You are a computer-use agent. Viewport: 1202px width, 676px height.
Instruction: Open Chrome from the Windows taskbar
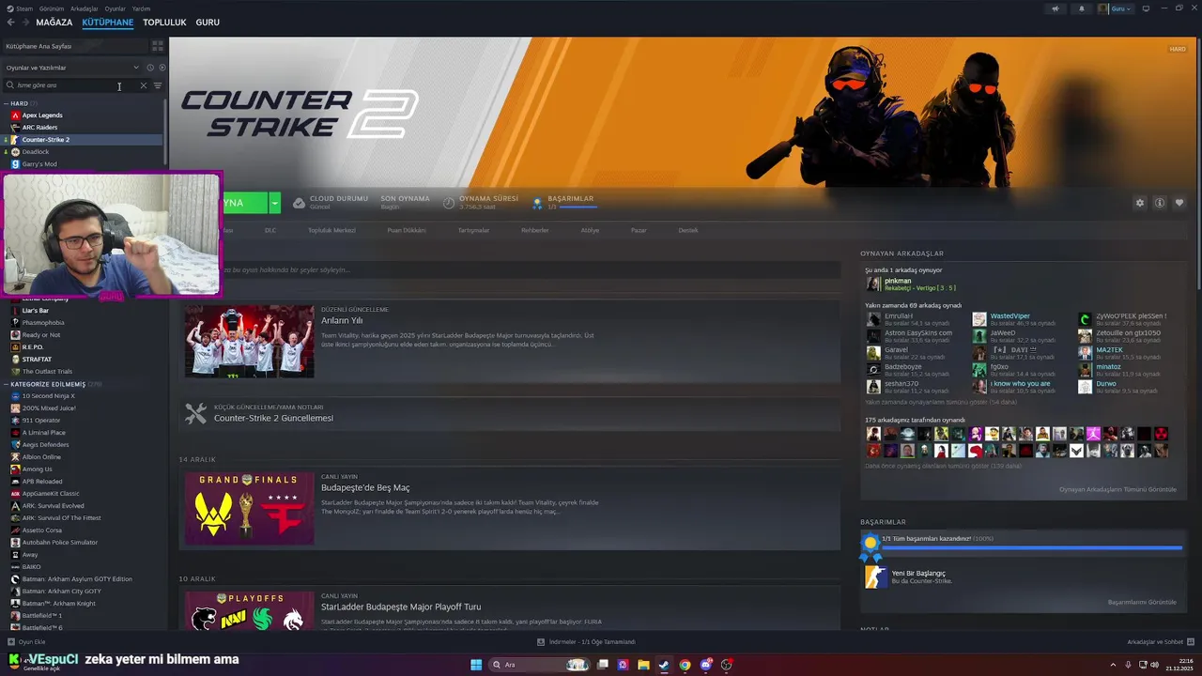(685, 665)
